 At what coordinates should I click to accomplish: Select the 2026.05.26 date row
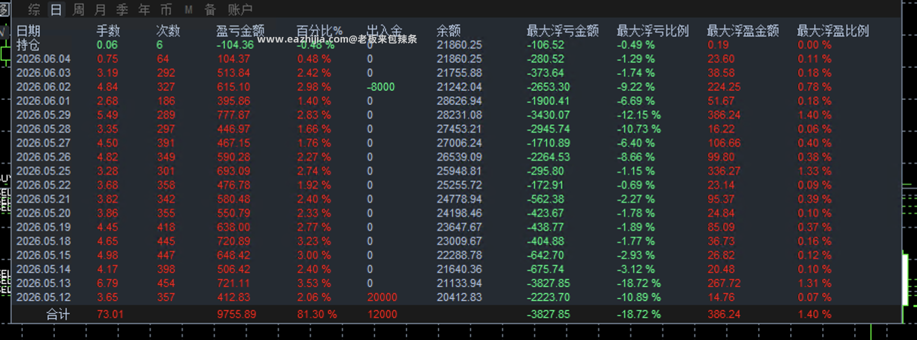click(43, 157)
